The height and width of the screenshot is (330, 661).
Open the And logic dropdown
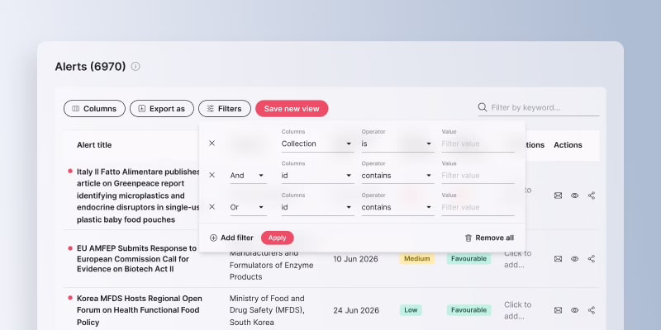tap(249, 176)
